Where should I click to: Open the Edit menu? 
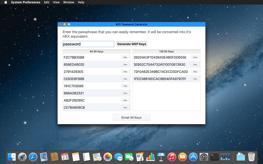tap(47, 2)
